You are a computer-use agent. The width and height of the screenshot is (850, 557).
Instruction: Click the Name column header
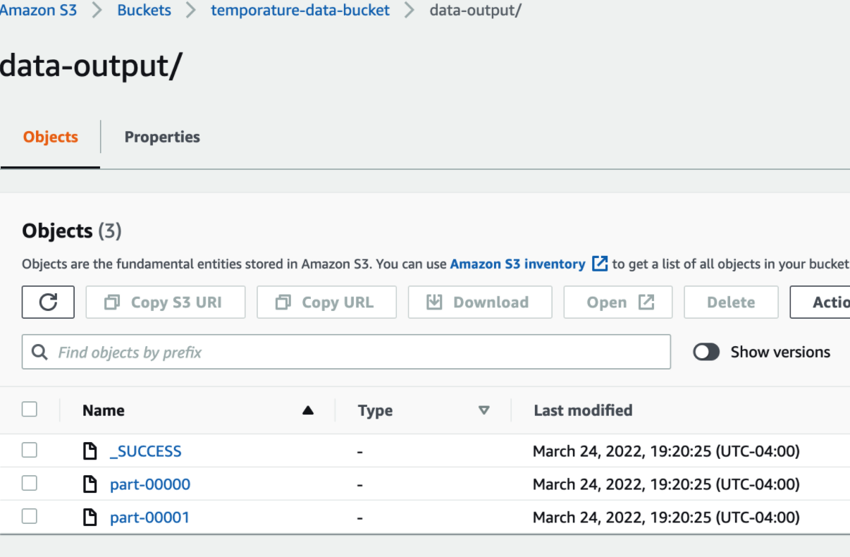[103, 410]
